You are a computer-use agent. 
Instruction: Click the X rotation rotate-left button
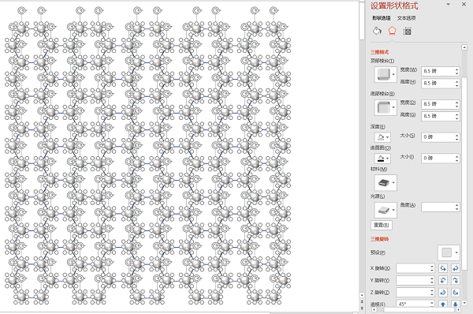[x=443, y=268]
